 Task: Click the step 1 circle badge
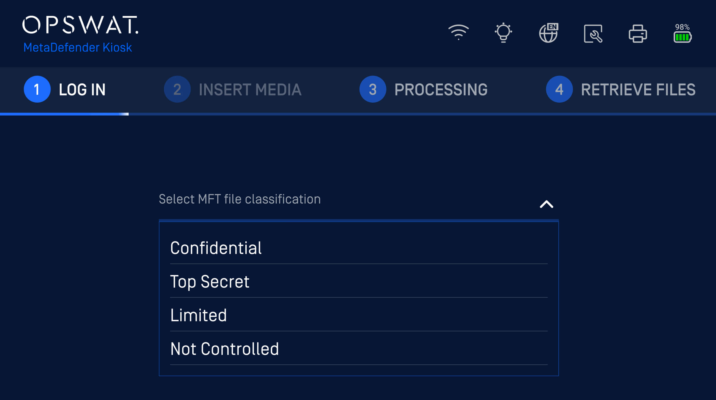37,89
